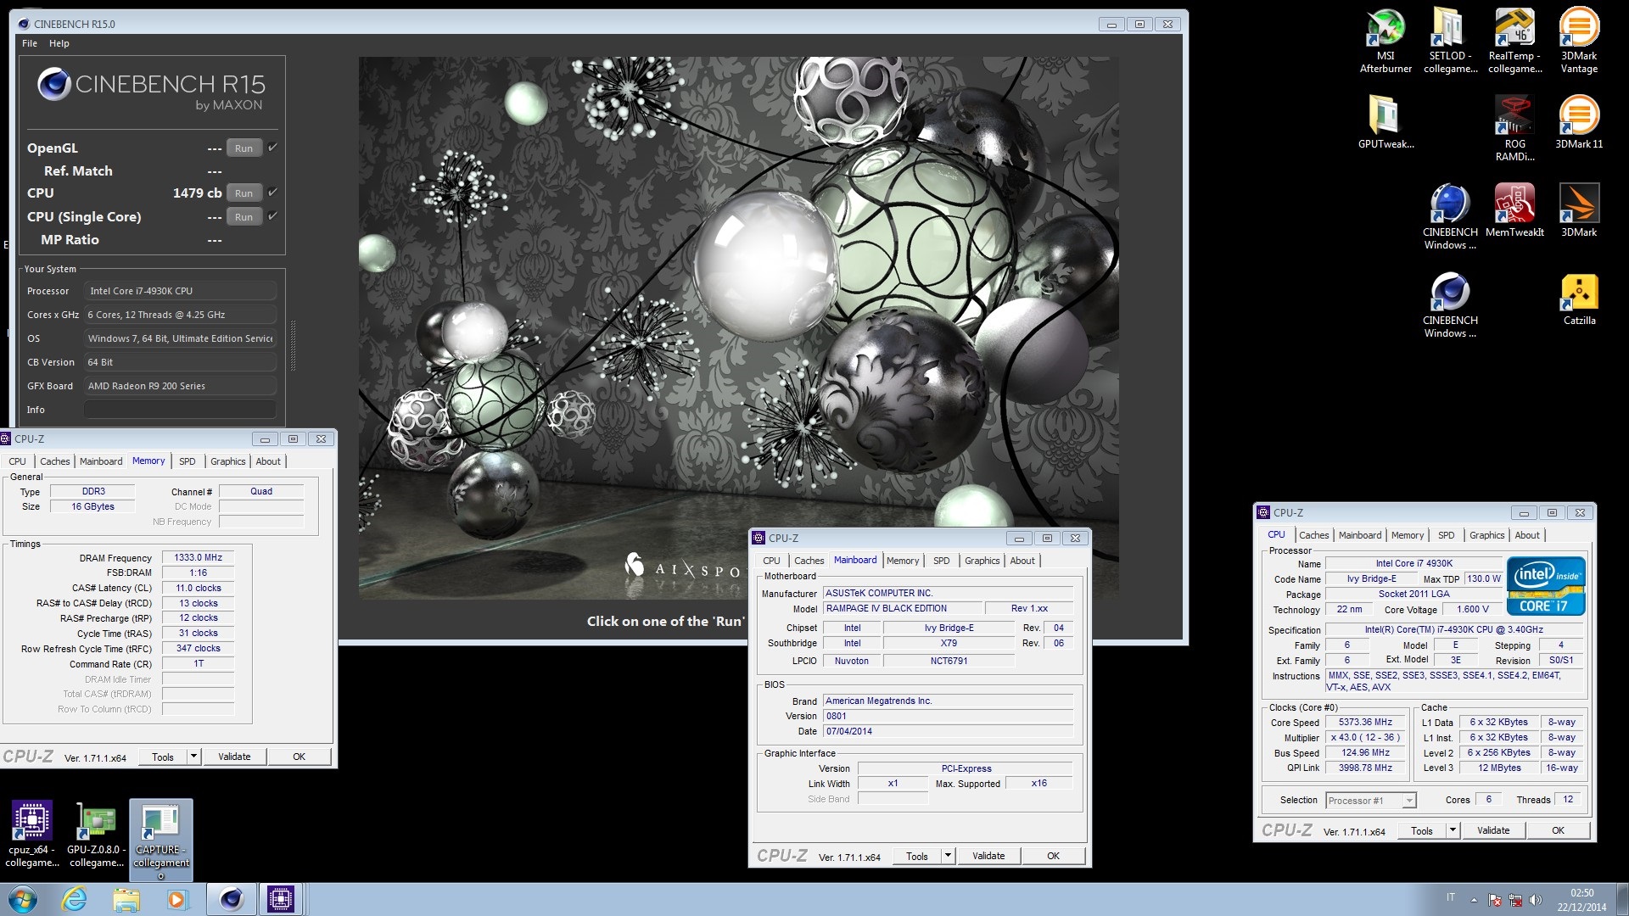Open the Cinebench Help menu
1629x916 pixels.
[x=59, y=43]
